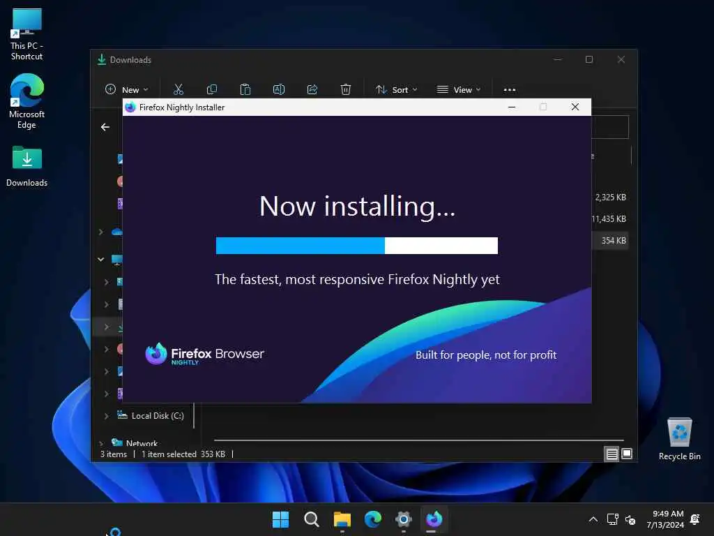This screenshot has width=714, height=536.
Task: Expand the OneDrive cloud tree node
Action: 100,232
